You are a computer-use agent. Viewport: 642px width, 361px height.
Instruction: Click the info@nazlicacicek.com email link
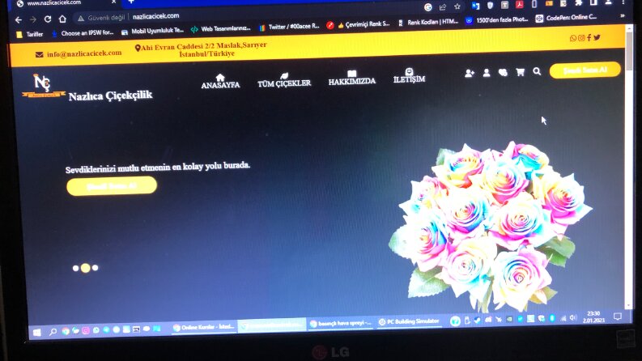pyautogui.click(x=84, y=53)
